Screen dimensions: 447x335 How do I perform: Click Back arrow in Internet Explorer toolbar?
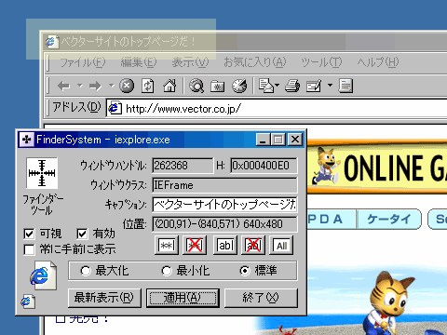(x=64, y=86)
